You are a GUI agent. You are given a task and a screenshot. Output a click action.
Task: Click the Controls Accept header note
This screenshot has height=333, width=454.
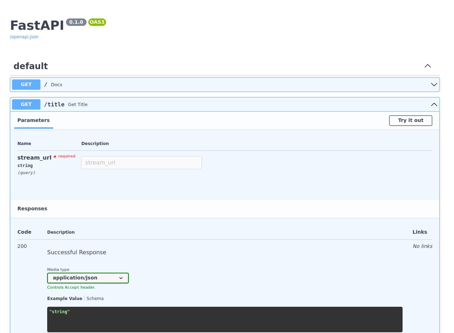[71, 288]
